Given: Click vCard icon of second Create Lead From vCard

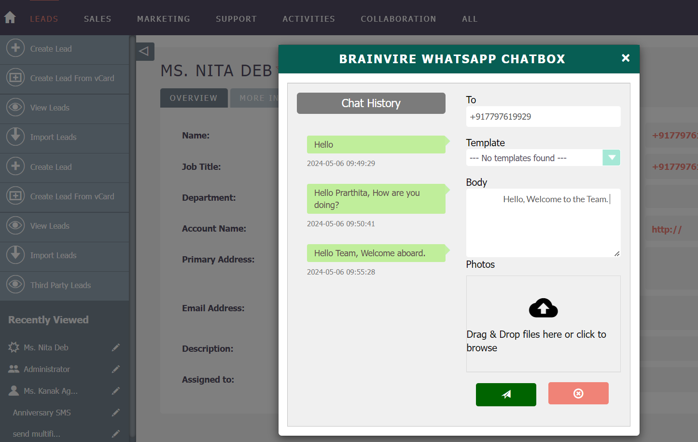Looking at the screenshot, I should click(x=15, y=195).
